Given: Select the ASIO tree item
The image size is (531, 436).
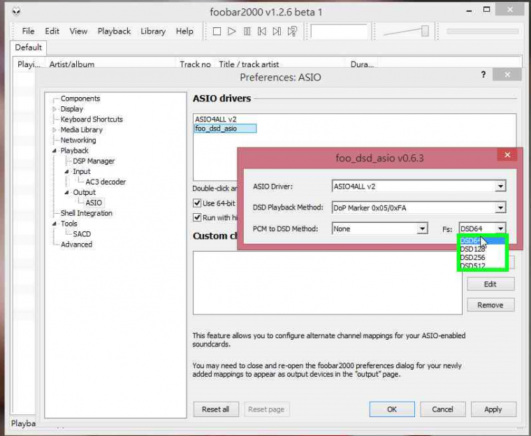Looking at the screenshot, I should pos(94,203).
